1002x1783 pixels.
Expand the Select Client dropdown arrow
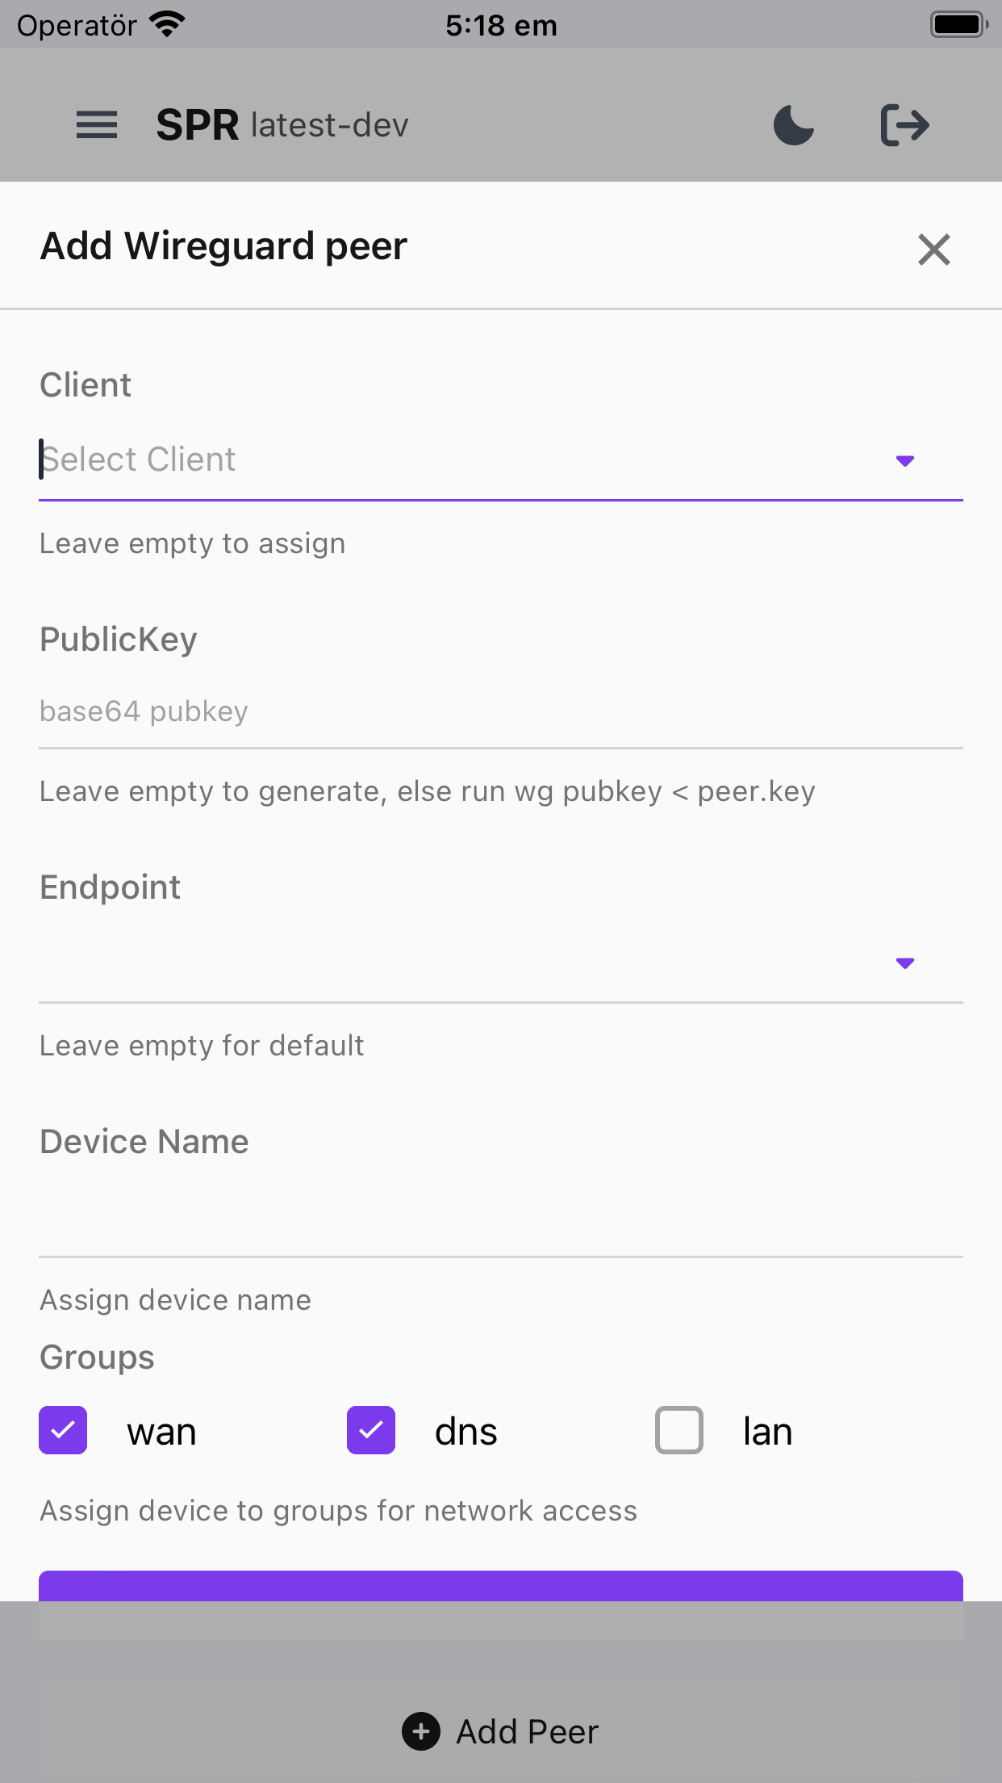(904, 461)
